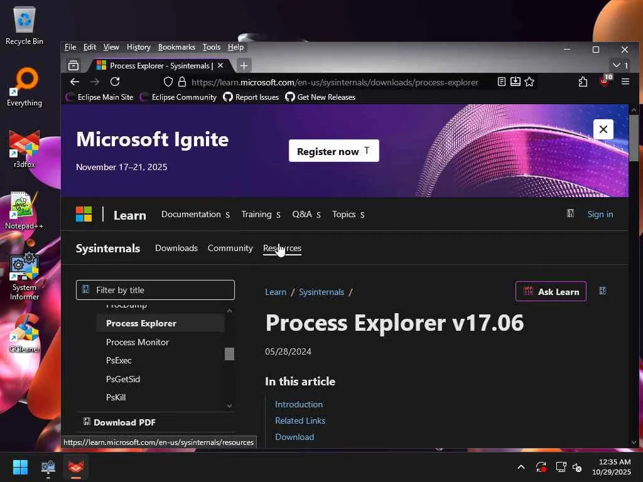The height and width of the screenshot is (482, 643).
Task: Click Register now button
Action: 334,151
